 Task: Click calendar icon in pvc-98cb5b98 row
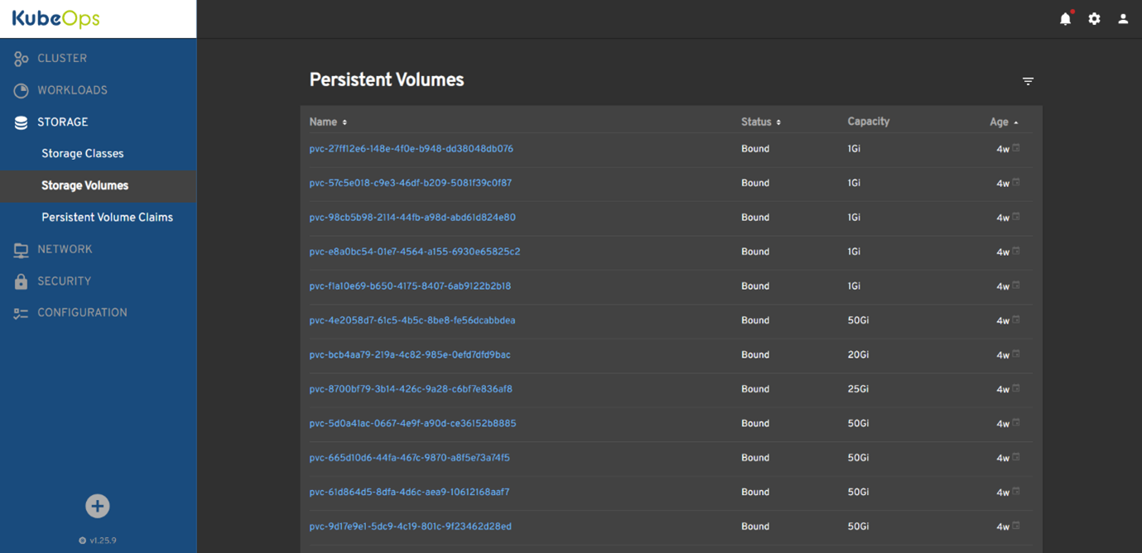pyautogui.click(x=1016, y=217)
